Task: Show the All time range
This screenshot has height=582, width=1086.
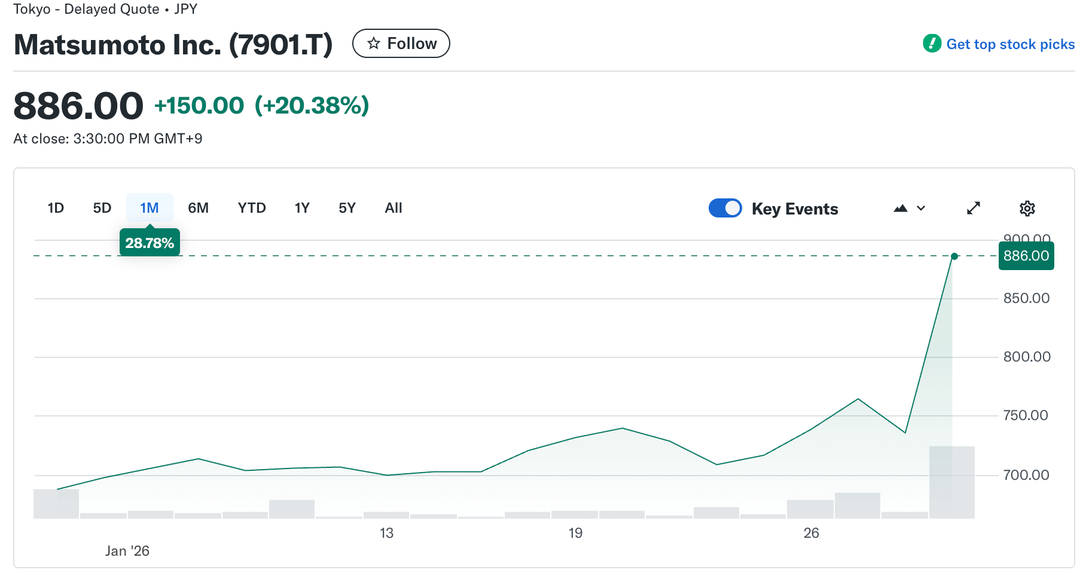Action: pos(393,208)
